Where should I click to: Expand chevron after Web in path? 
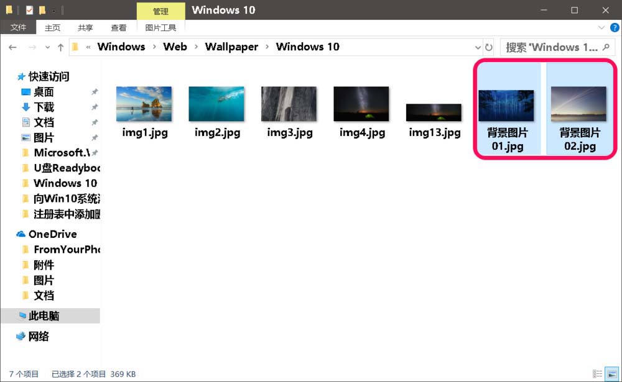[x=196, y=47]
